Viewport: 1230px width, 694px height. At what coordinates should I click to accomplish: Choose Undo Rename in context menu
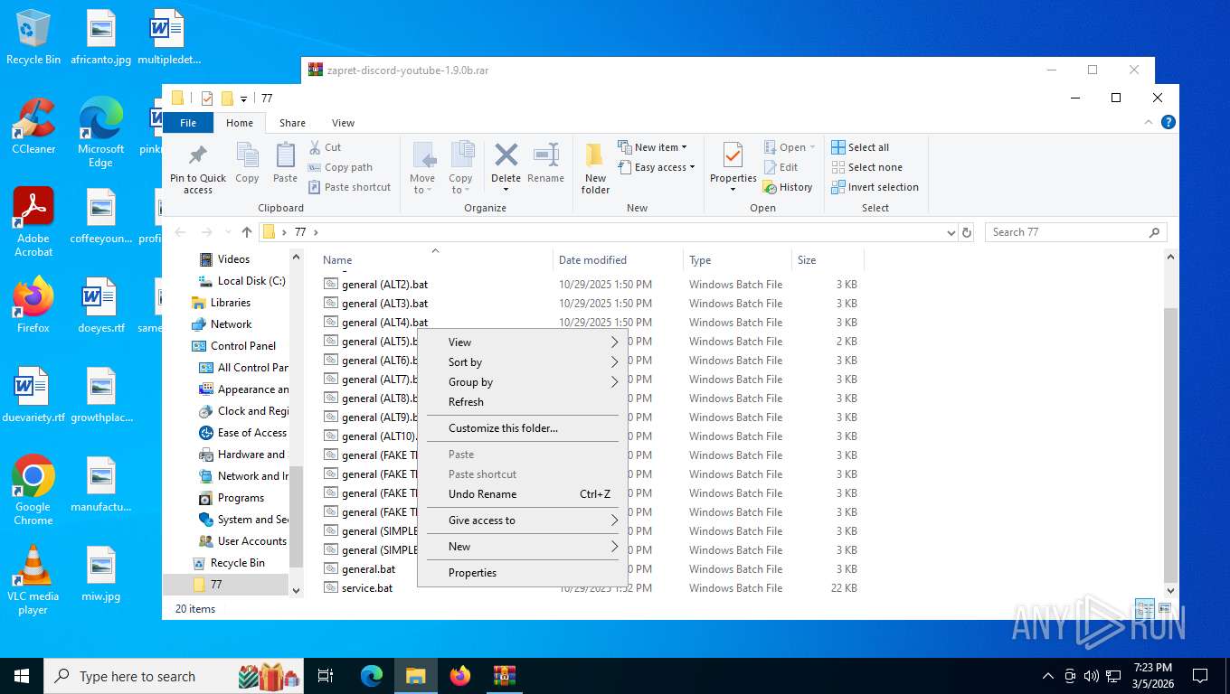pos(522,494)
